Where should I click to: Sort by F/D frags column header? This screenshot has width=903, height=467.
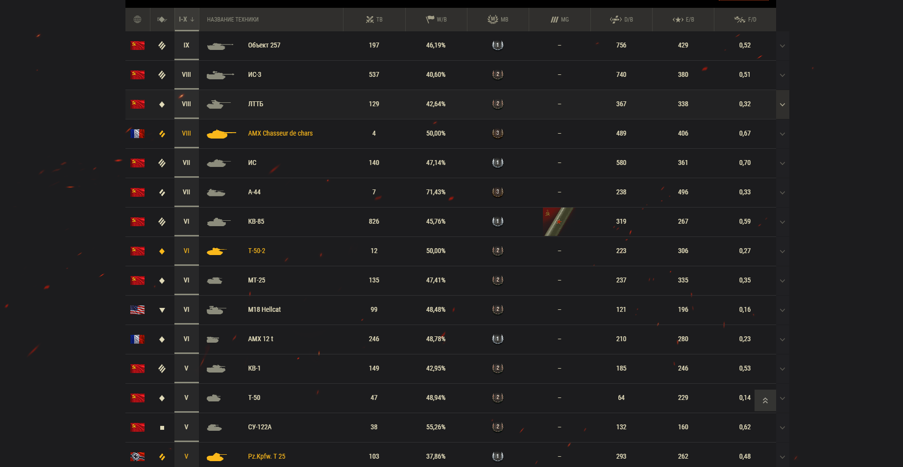[745, 20]
